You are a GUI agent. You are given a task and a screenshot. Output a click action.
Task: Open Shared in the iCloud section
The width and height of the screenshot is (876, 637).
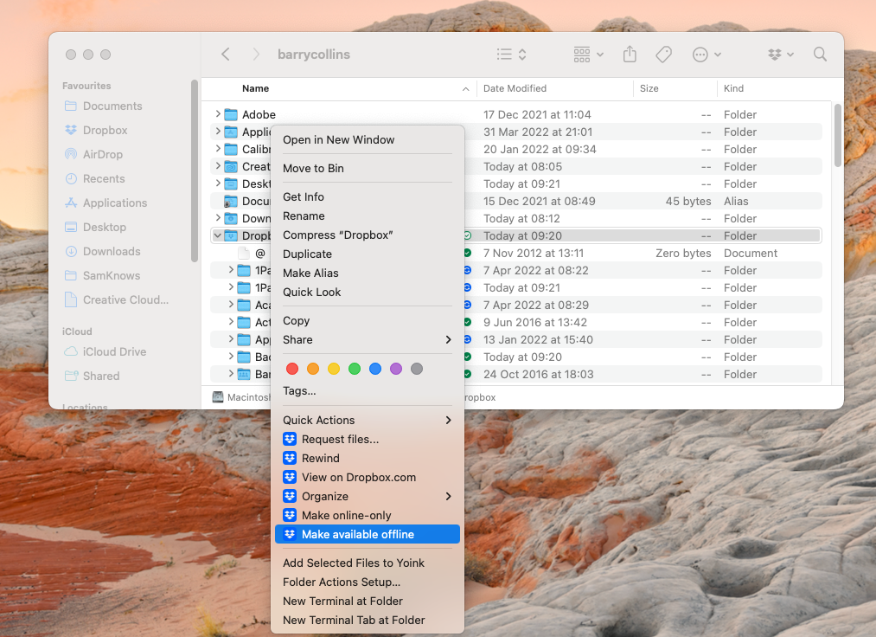[101, 376]
